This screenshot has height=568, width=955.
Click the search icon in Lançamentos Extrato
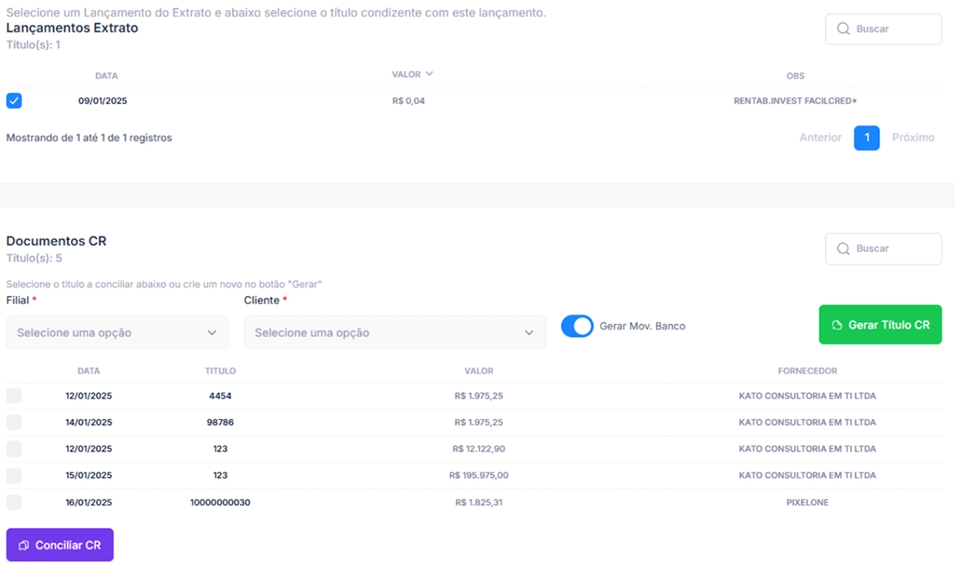(x=843, y=29)
